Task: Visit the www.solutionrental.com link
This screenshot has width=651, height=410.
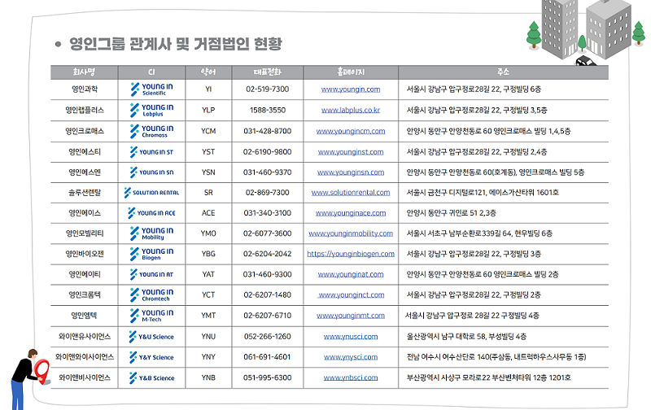Action: click(x=351, y=193)
